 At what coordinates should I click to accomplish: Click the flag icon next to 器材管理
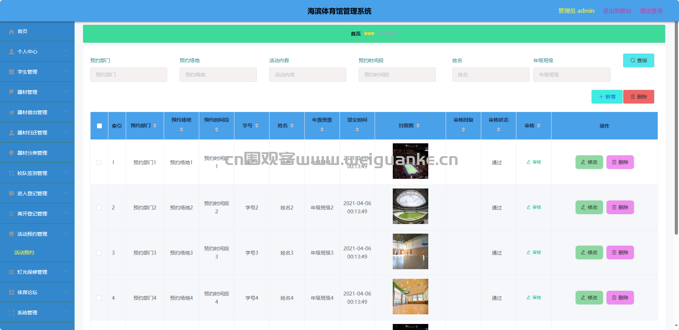[x=11, y=92]
